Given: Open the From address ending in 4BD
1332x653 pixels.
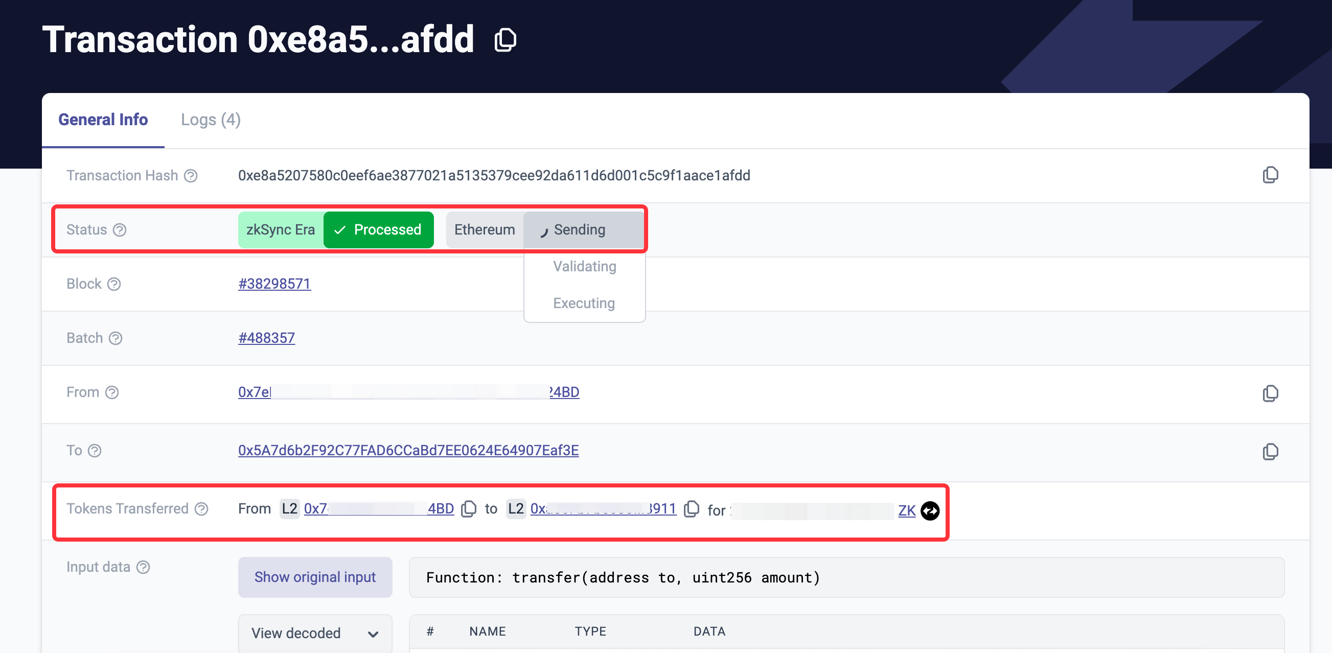Looking at the screenshot, I should (408, 392).
